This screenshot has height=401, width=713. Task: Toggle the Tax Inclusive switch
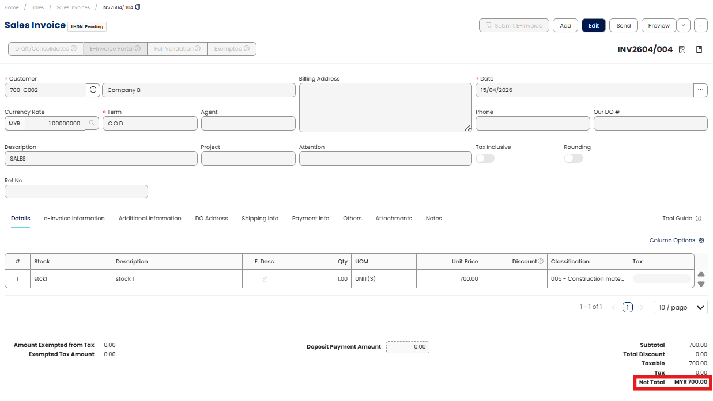click(485, 158)
